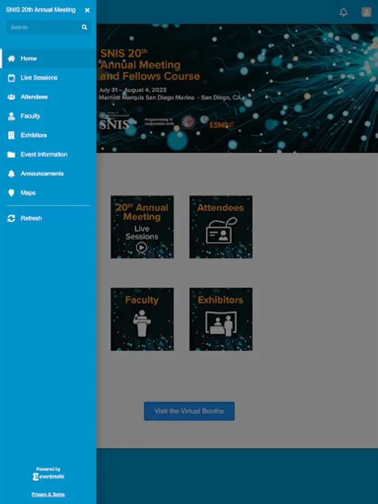
Task: Open Live Sessions from the sidebar
Action: [x=48, y=78]
